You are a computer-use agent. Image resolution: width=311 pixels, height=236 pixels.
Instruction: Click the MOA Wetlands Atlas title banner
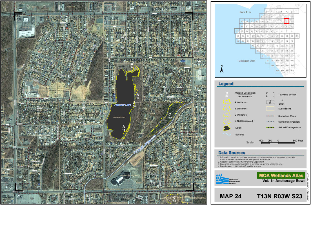tap(281, 176)
